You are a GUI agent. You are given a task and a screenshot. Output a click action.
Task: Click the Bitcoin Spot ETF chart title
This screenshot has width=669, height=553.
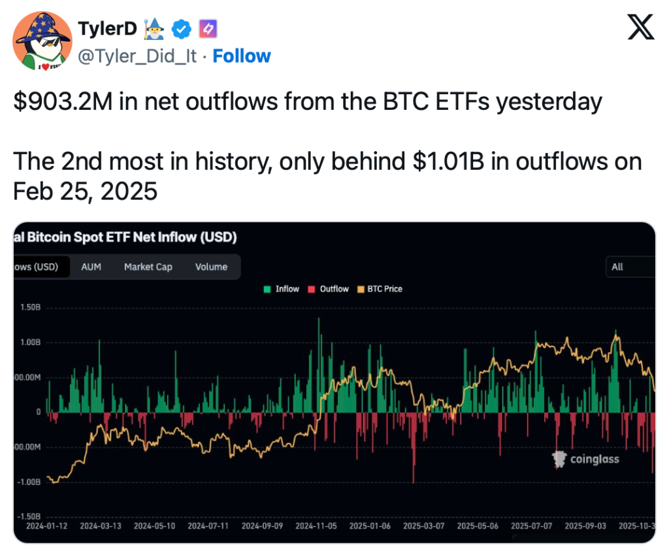pos(125,237)
